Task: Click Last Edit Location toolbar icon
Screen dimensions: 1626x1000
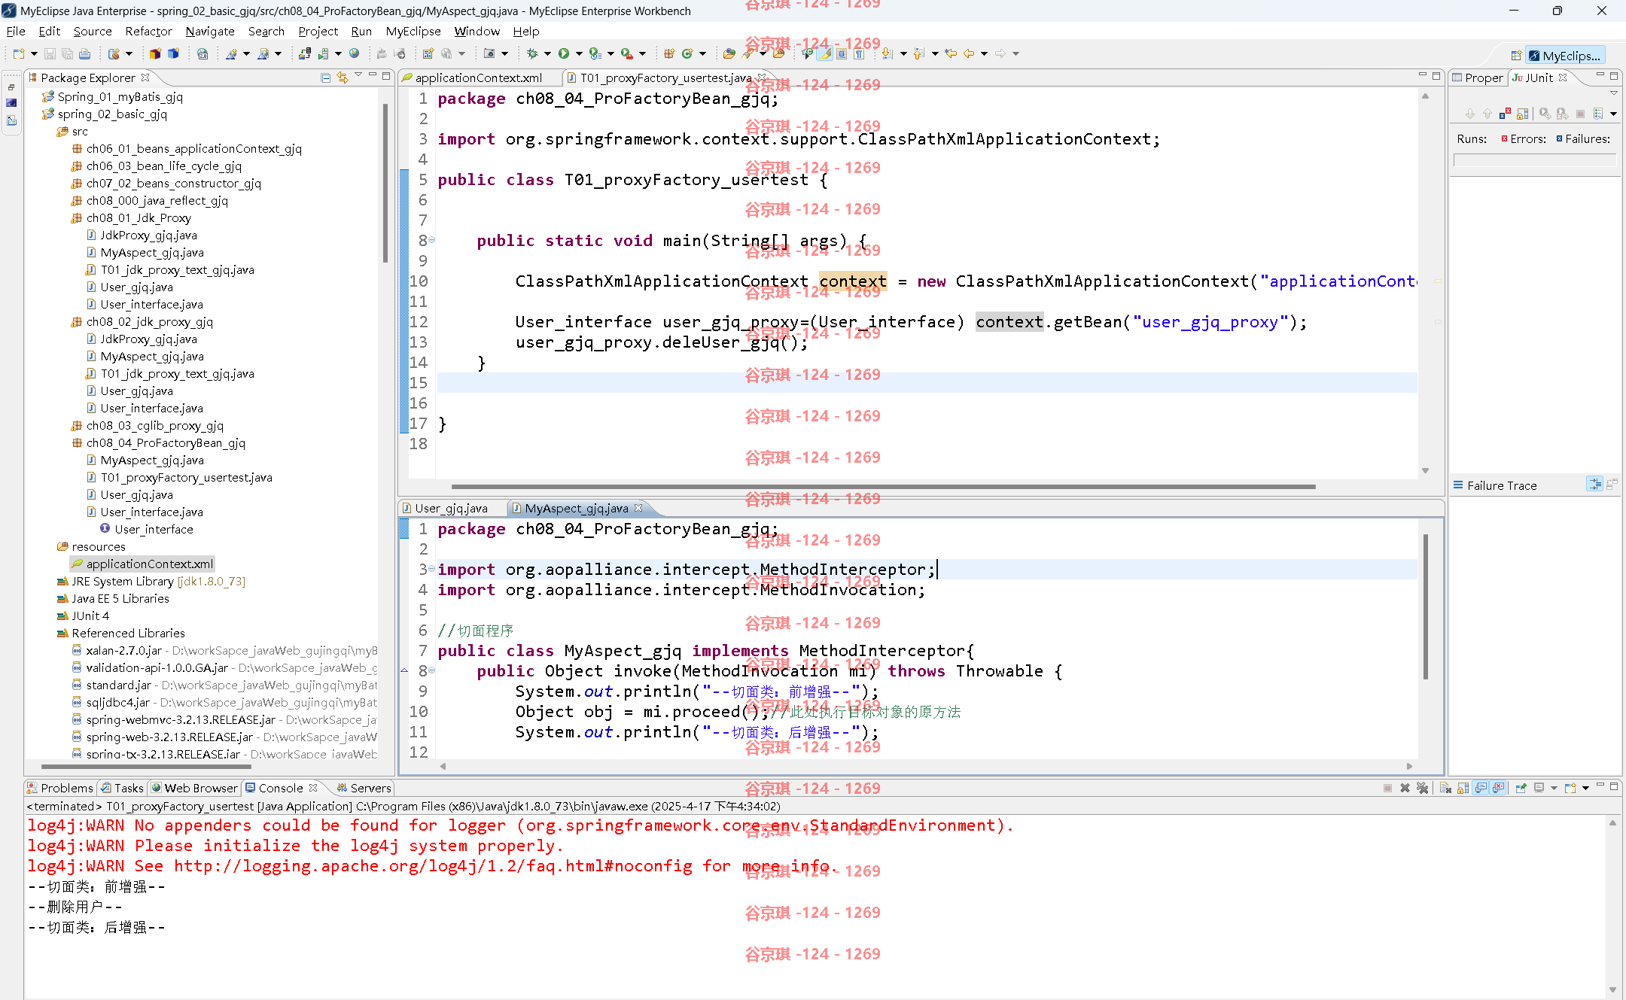Action: 951,53
